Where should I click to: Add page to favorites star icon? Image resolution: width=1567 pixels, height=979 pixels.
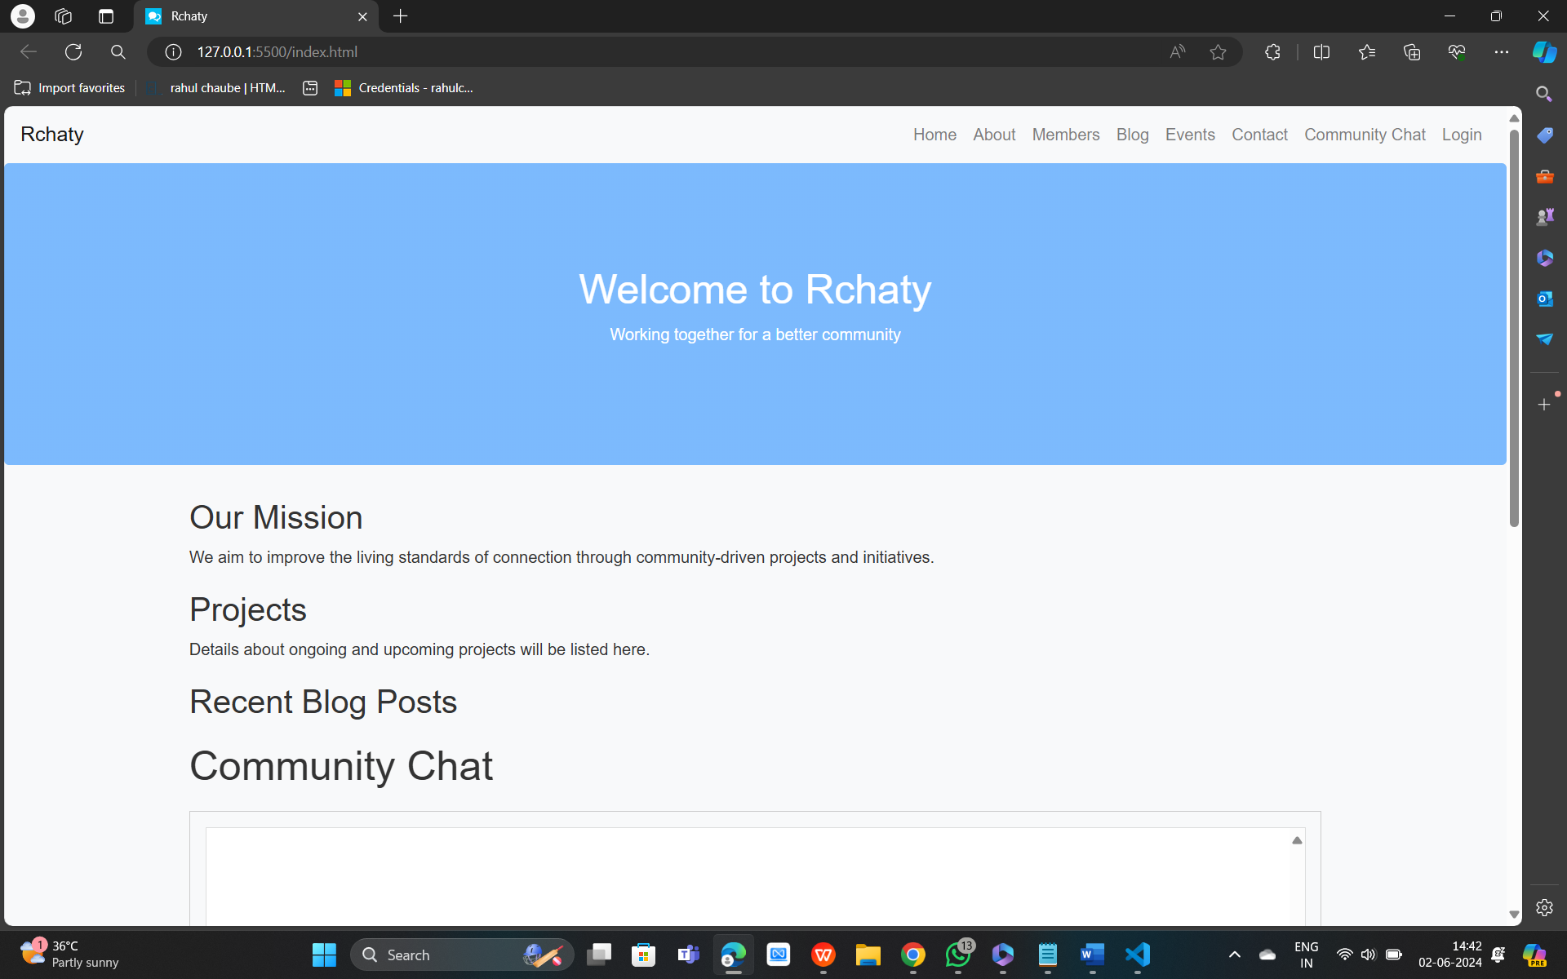[x=1218, y=52]
